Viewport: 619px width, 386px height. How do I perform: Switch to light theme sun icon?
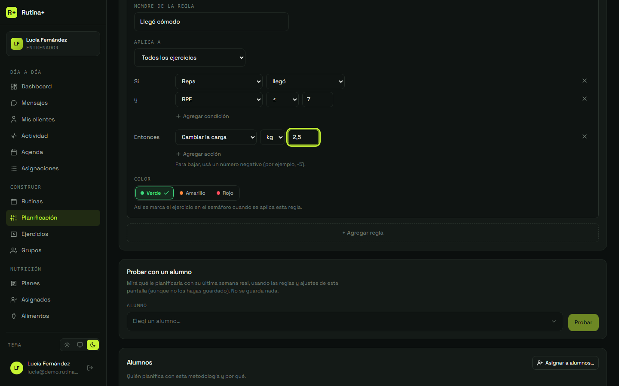click(67, 345)
